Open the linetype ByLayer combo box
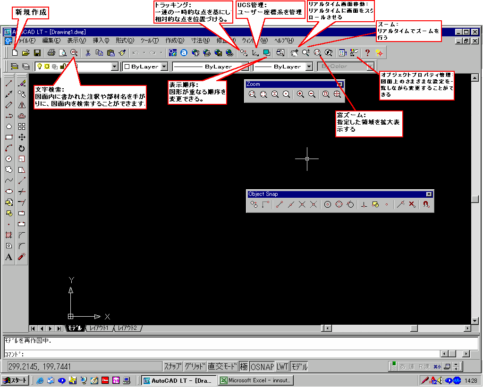483x387 pixels. pos(211,66)
